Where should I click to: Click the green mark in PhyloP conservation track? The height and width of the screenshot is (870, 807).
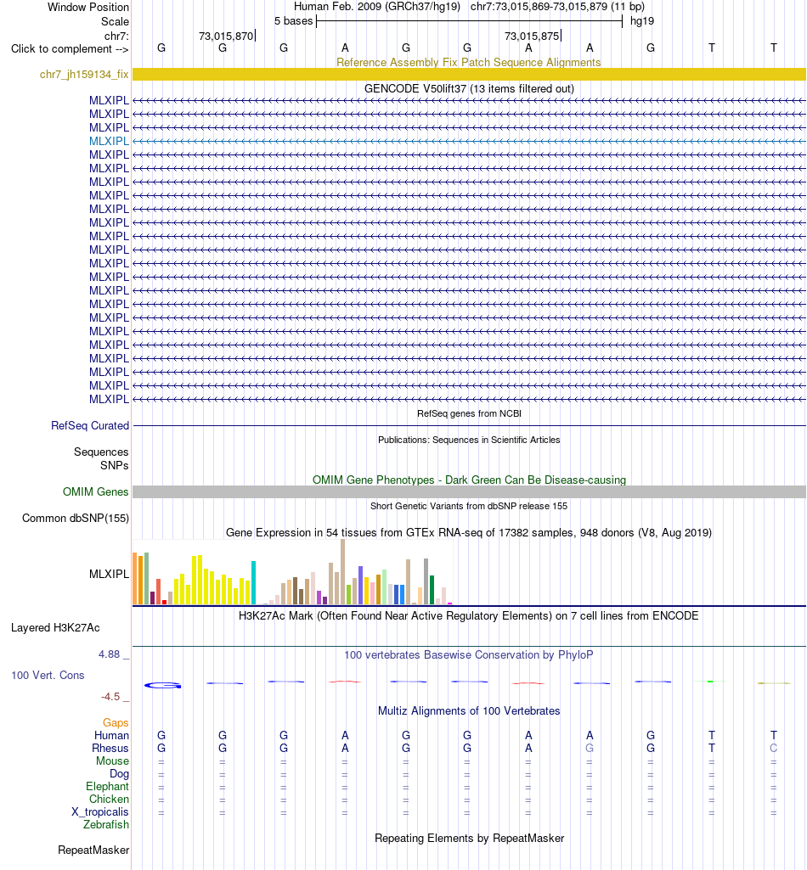click(x=710, y=682)
